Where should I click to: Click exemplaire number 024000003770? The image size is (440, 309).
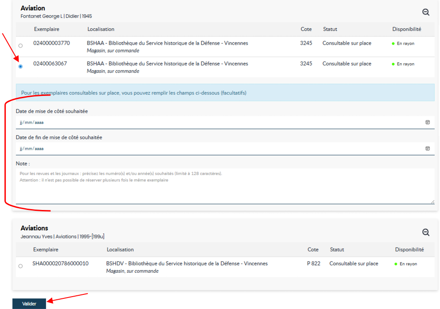coord(51,43)
